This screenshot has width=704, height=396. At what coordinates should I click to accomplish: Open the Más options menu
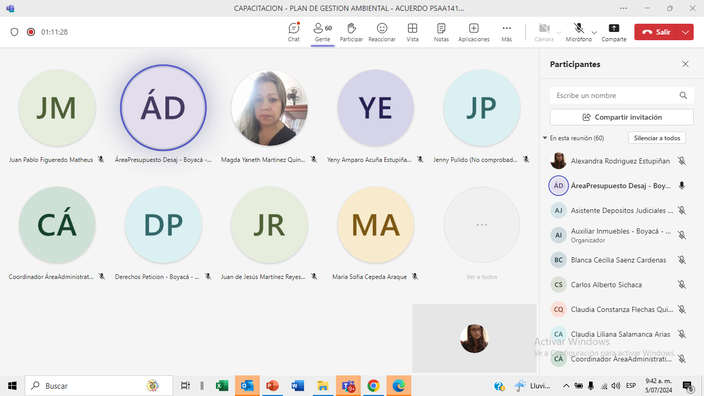(x=507, y=32)
